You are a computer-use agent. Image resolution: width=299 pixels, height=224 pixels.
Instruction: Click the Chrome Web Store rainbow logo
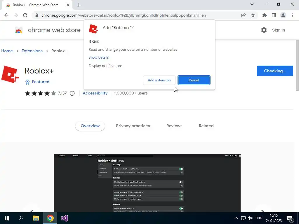19,30
